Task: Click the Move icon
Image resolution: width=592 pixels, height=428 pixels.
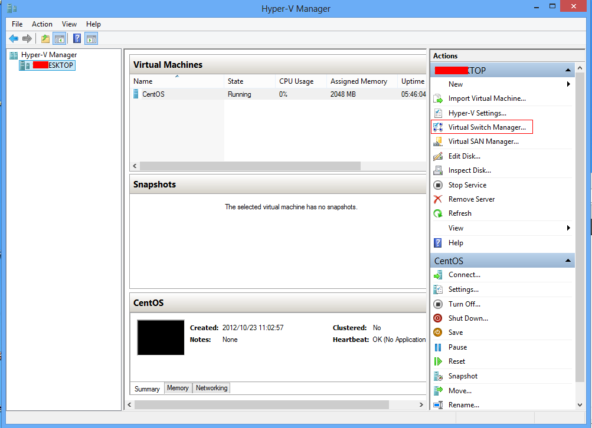Action: 438,391
